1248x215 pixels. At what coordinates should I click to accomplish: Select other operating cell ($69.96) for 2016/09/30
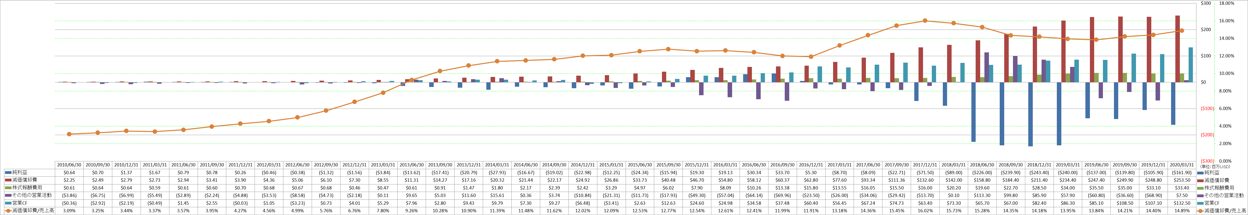coord(782,196)
